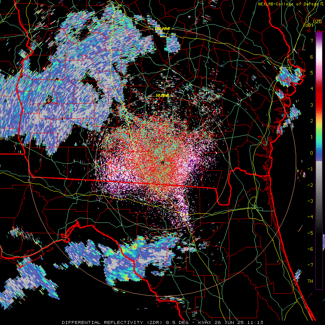Pick the 2 value on the dB scale

pos(312,121)
